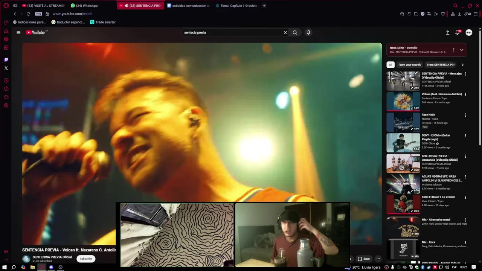Viewport: 482px width, 271px height.
Task: Open the Fase Neón video title
Action: [429, 115]
